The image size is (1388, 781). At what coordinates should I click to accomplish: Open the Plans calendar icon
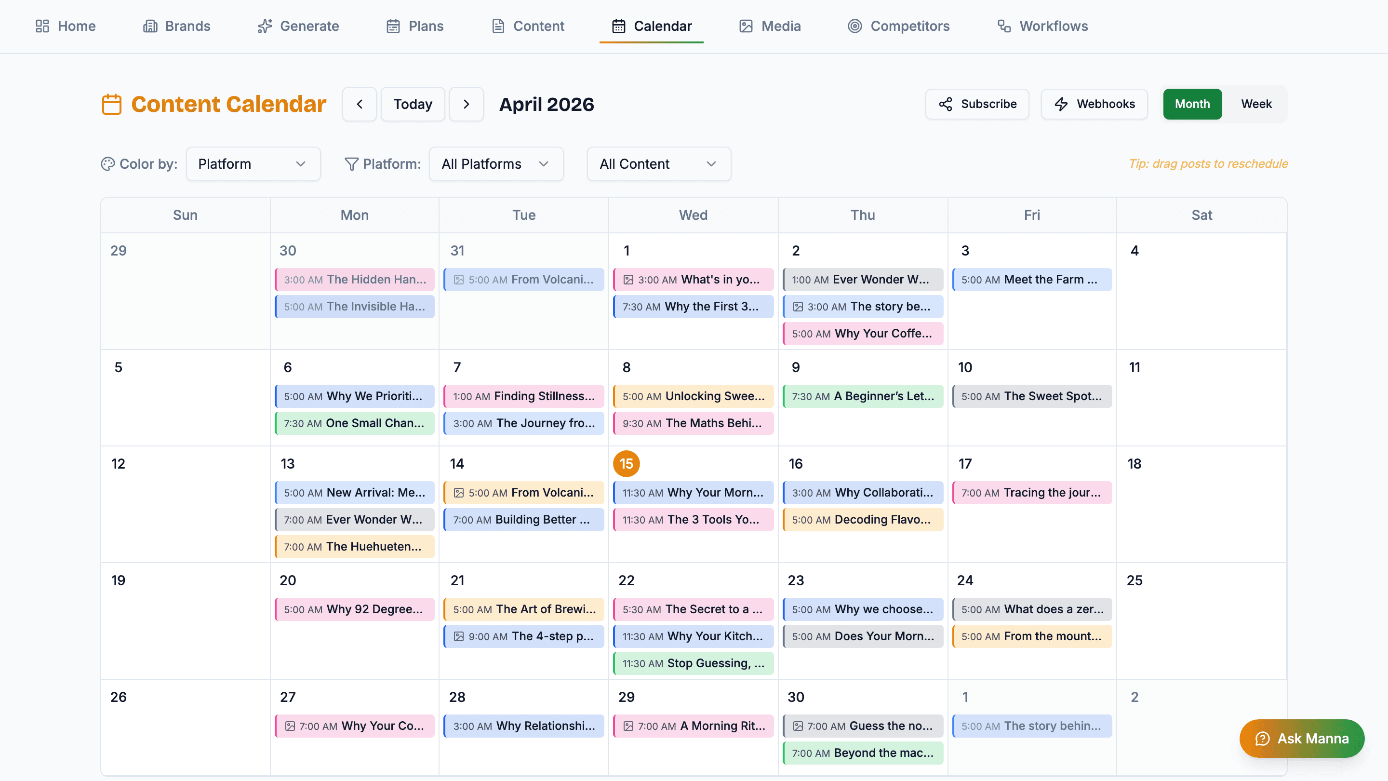tap(393, 26)
